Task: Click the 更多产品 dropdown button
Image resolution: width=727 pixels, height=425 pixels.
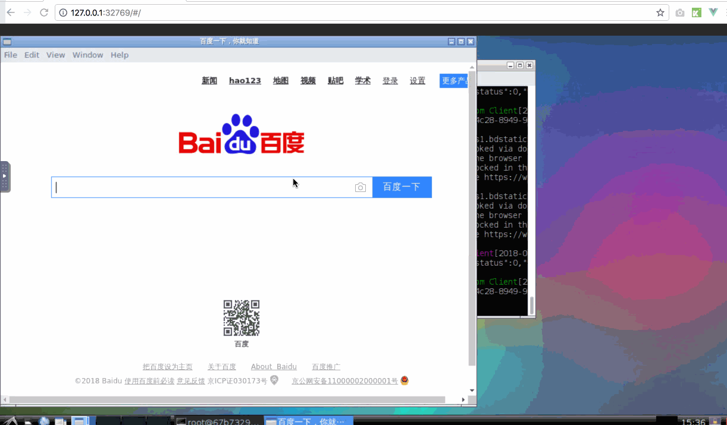Action: [x=455, y=81]
